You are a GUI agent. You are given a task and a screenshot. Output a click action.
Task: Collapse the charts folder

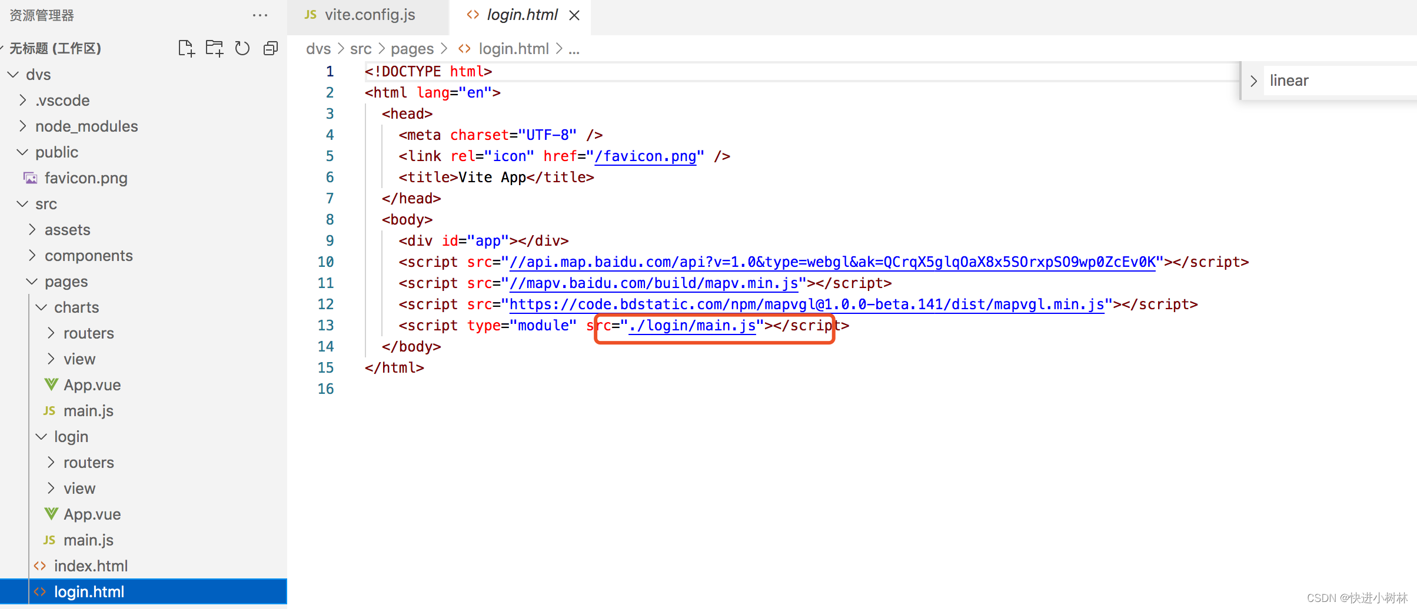pos(41,307)
